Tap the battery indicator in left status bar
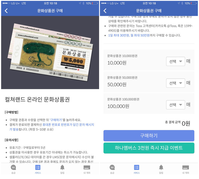 [95, 3]
